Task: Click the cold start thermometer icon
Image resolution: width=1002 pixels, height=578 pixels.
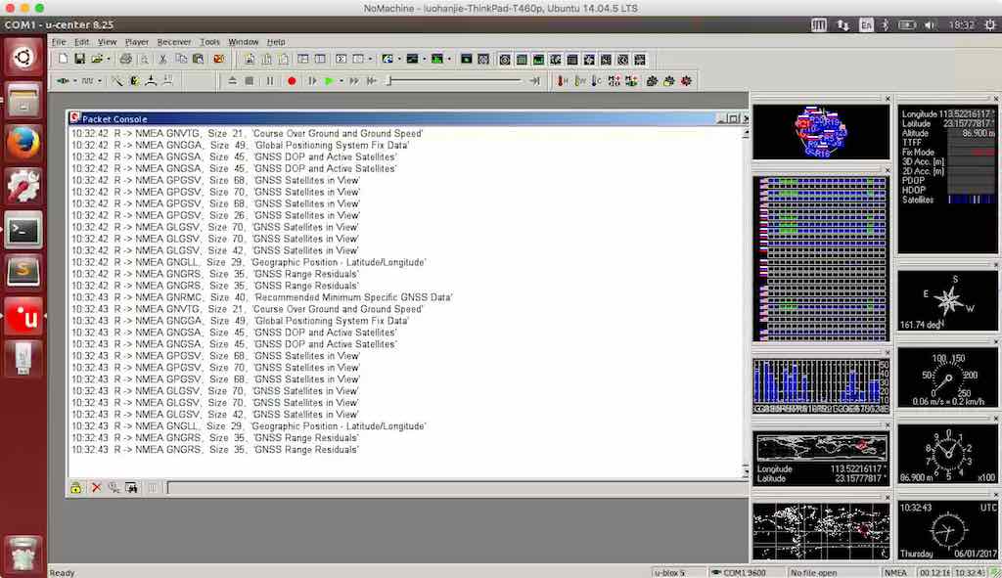Action: point(596,81)
